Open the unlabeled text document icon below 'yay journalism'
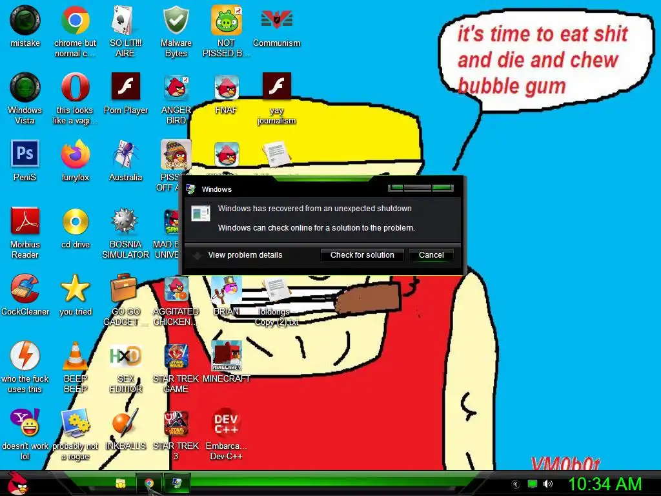The width and height of the screenshot is (661, 496). [x=276, y=154]
